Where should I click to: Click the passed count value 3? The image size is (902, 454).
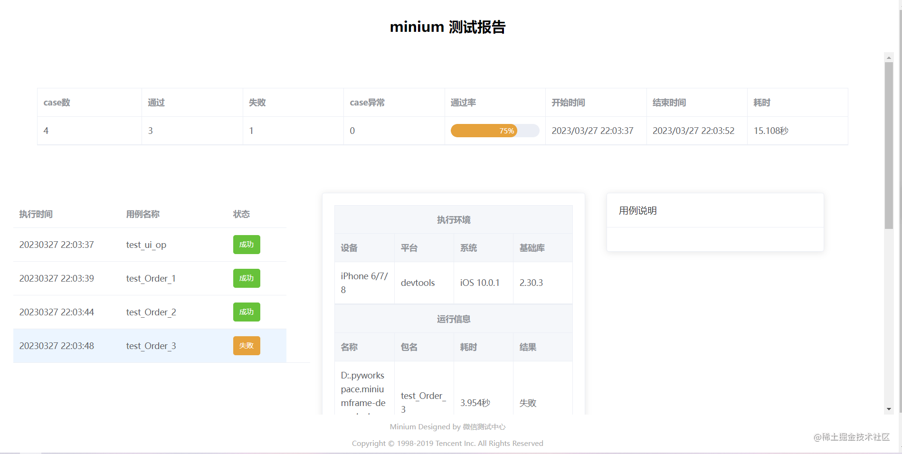[151, 131]
